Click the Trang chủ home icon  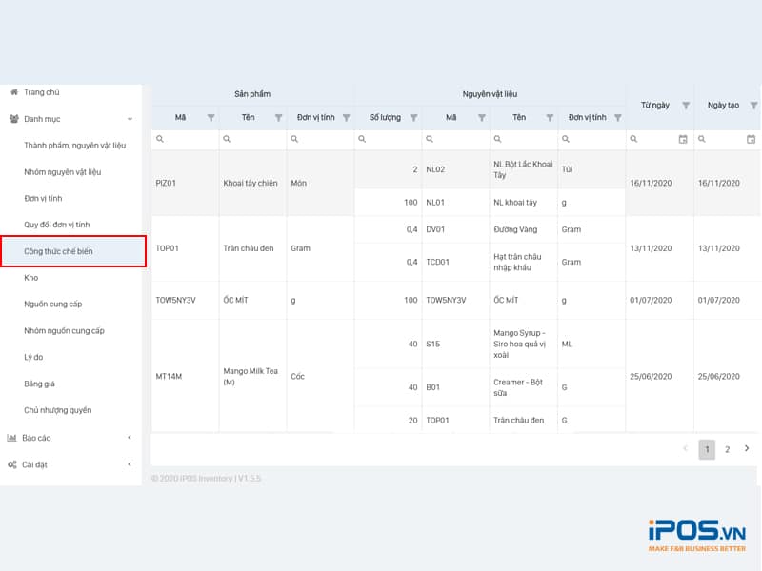pyautogui.click(x=13, y=92)
